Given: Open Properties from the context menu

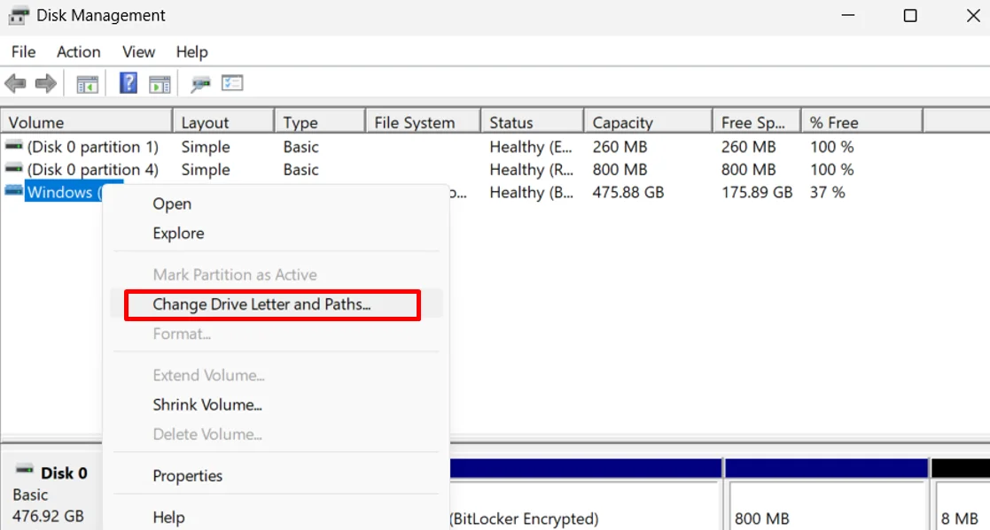Looking at the screenshot, I should coord(188,475).
